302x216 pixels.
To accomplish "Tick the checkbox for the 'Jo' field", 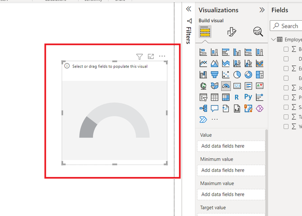I will point(286,87).
